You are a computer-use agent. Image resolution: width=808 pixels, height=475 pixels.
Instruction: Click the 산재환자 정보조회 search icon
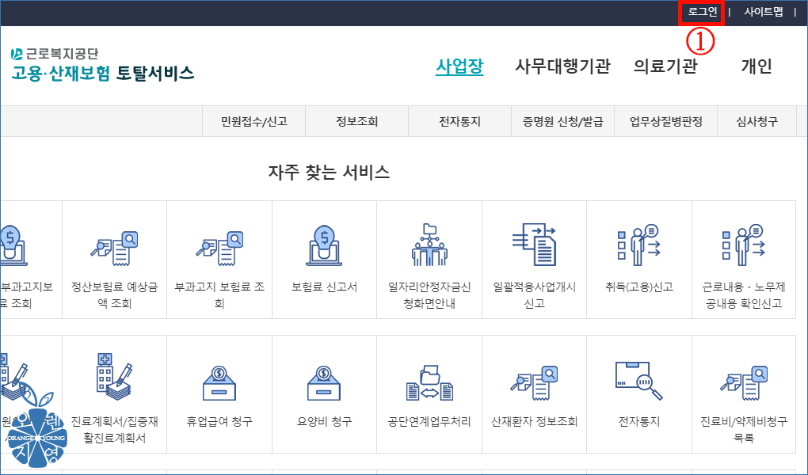pyautogui.click(x=534, y=383)
